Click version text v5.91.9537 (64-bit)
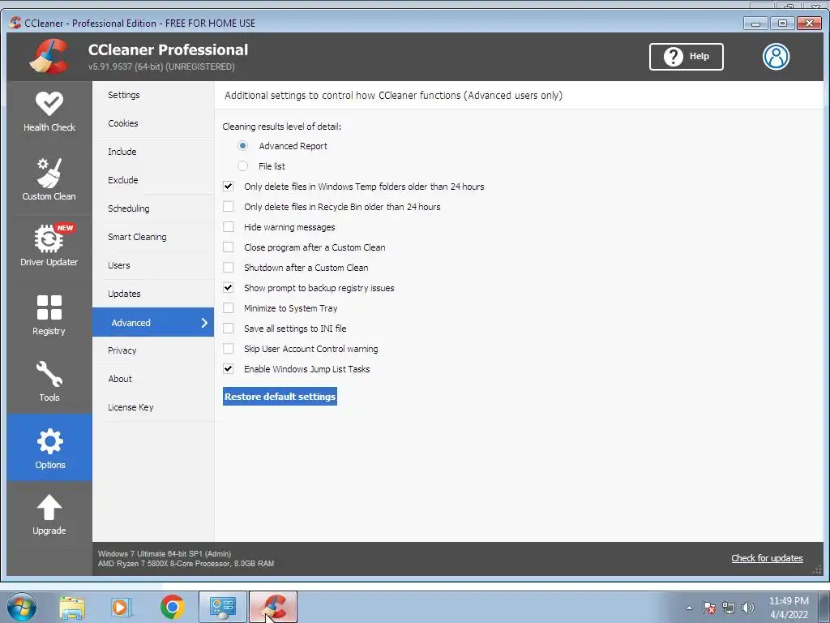The width and height of the screenshot is (830, 623). (x=161, y=67)
